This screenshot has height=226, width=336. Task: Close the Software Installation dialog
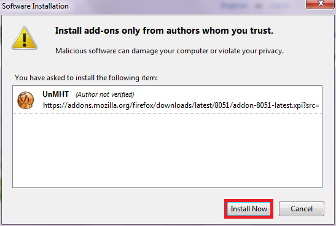321,4
